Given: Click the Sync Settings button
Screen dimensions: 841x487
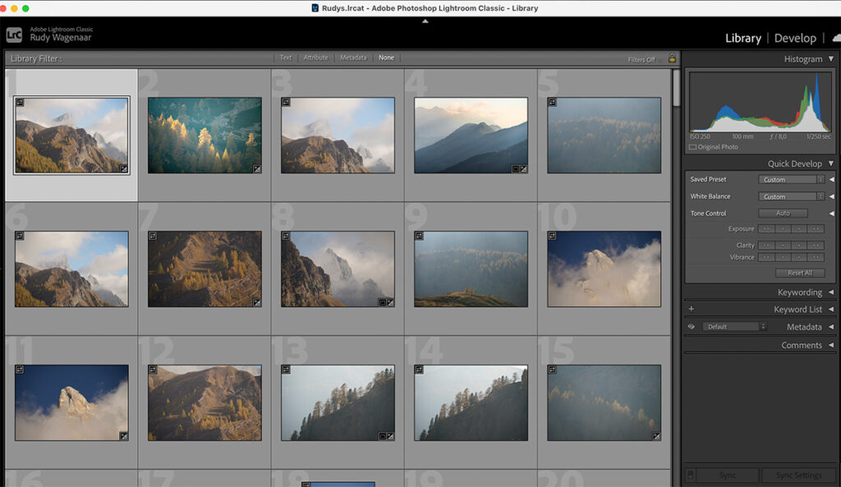Looking at the screenshot, I should 798,476.
